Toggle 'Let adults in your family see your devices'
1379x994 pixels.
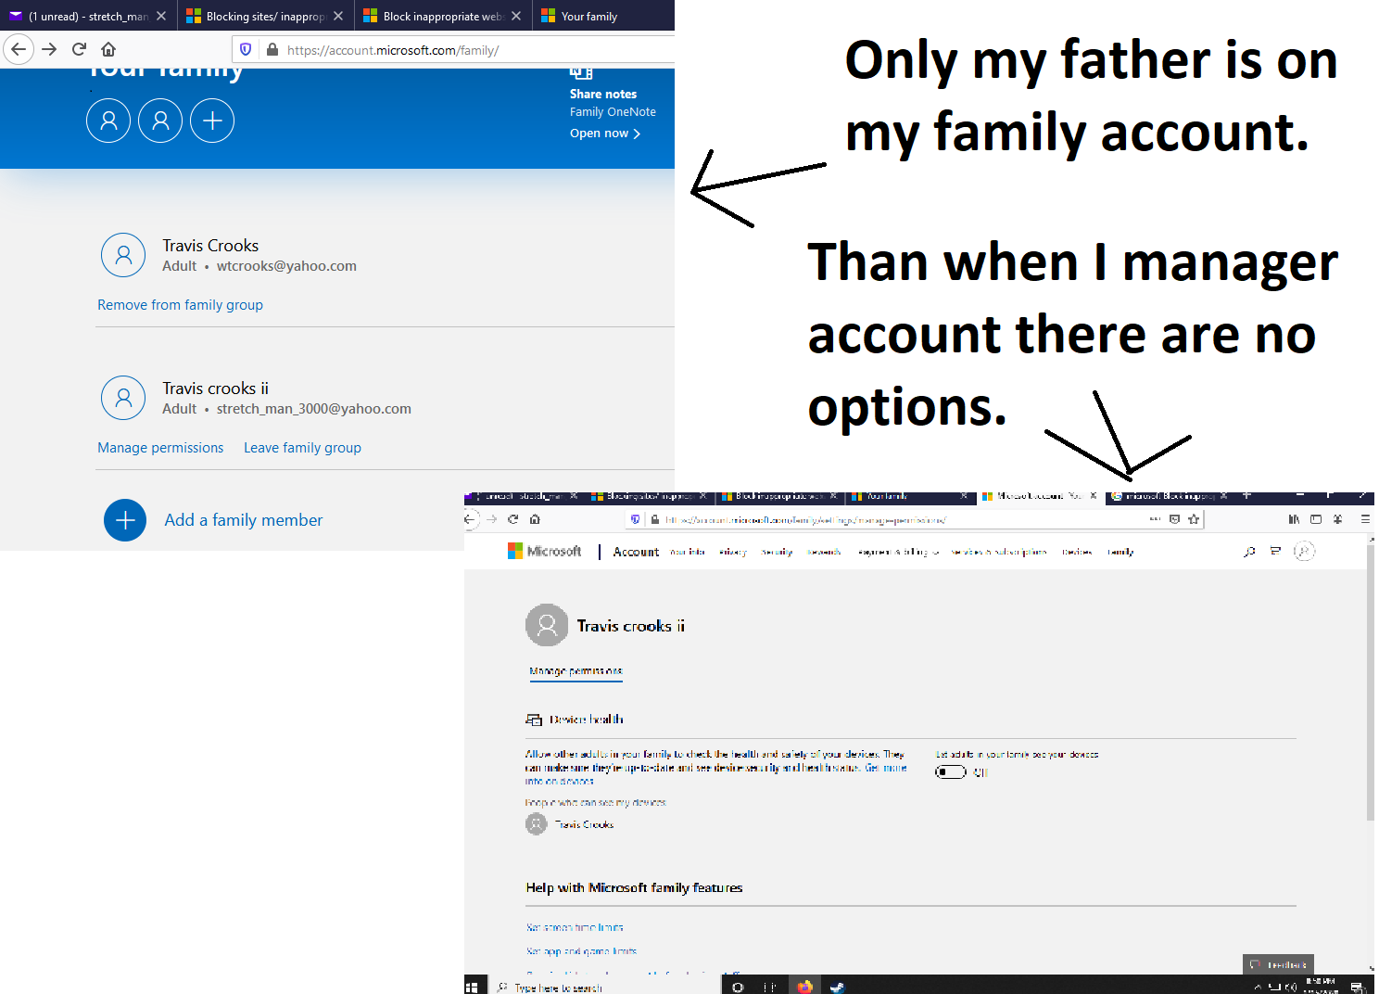click(951, 771)
